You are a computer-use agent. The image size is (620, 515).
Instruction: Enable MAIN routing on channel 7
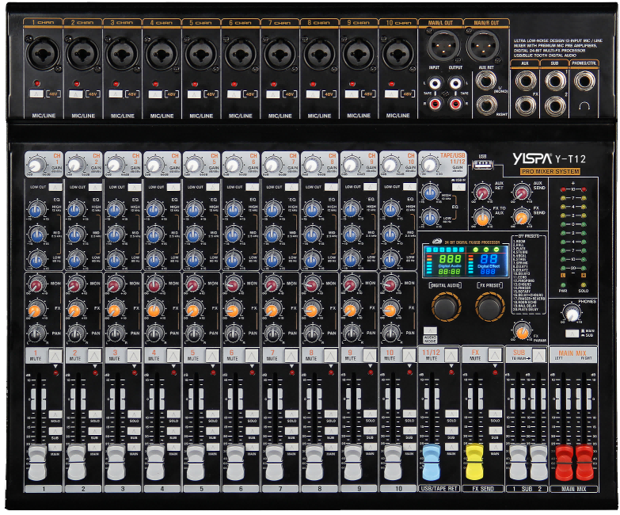pos(291,448)
